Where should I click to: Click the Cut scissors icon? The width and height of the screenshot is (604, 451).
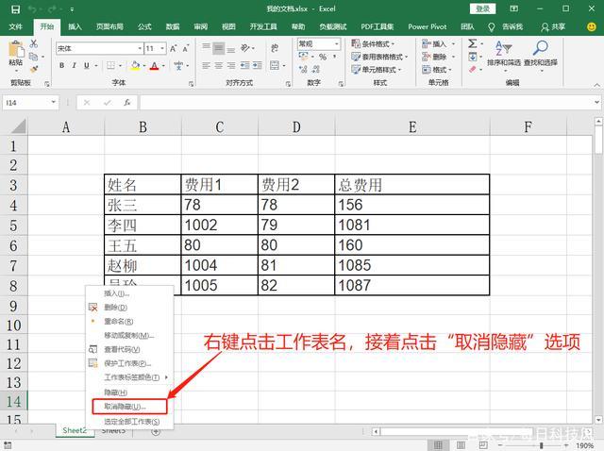[x=34, y=43]
